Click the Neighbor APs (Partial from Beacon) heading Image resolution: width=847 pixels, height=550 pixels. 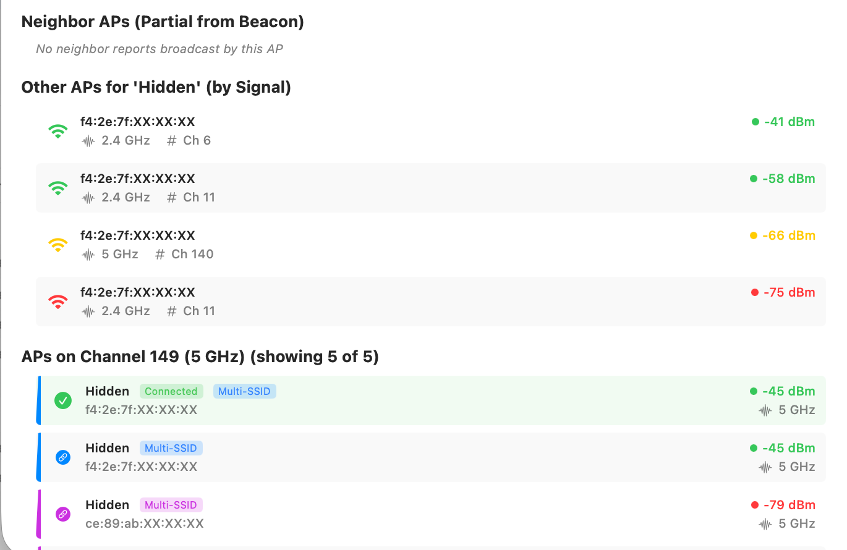pos(163,22)
